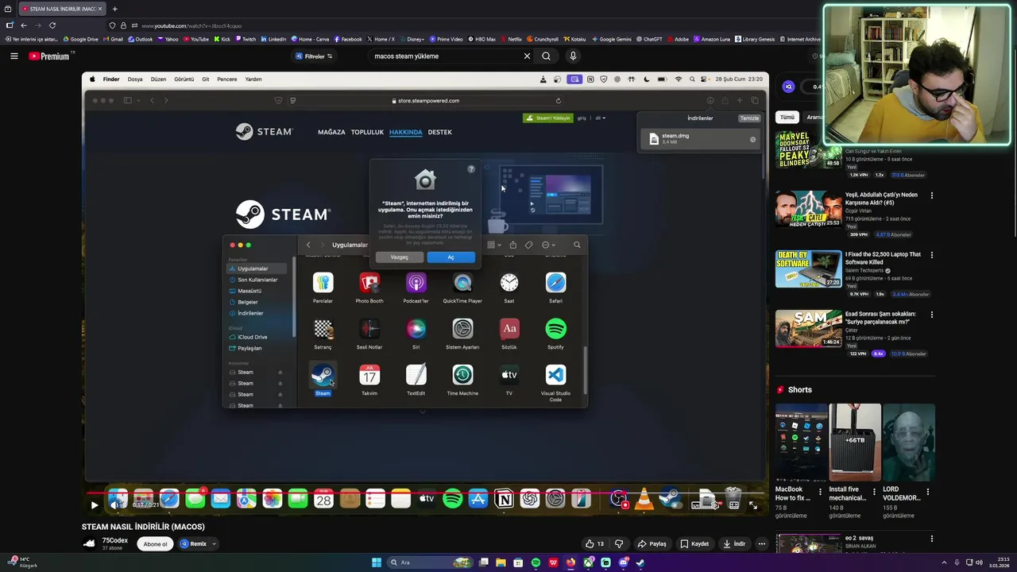Show hidden system tray icons chevron

click(944, 562)
